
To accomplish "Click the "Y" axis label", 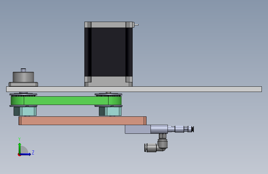I will click(x=19, y=139).
